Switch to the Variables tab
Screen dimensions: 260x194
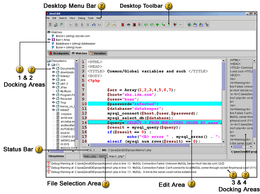click(98, 53)
